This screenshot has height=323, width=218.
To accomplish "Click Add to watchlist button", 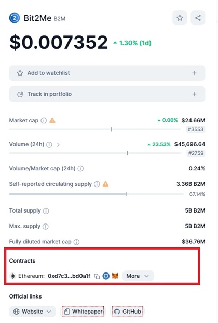I will pyautogui.click(x=107, y=73).
